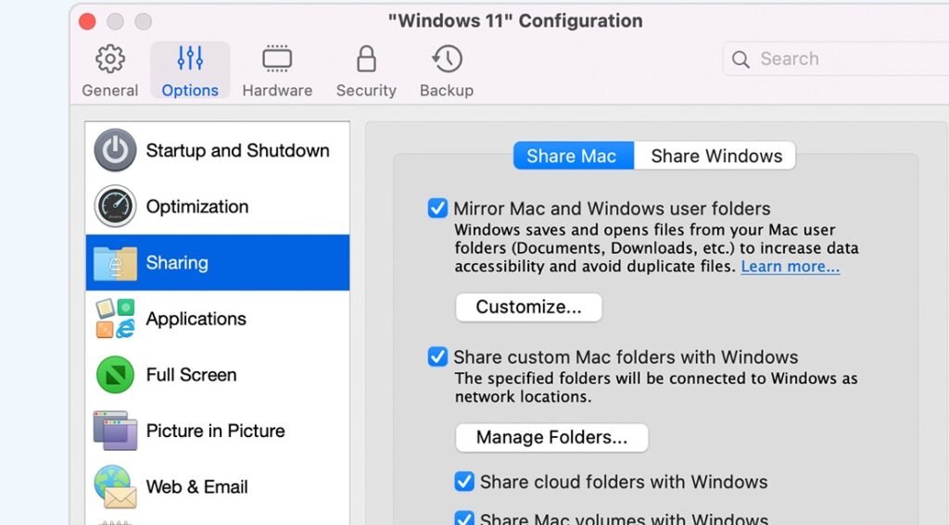Switch to the Share Mac tab
The image size is (949, 525).
[573, 156]
